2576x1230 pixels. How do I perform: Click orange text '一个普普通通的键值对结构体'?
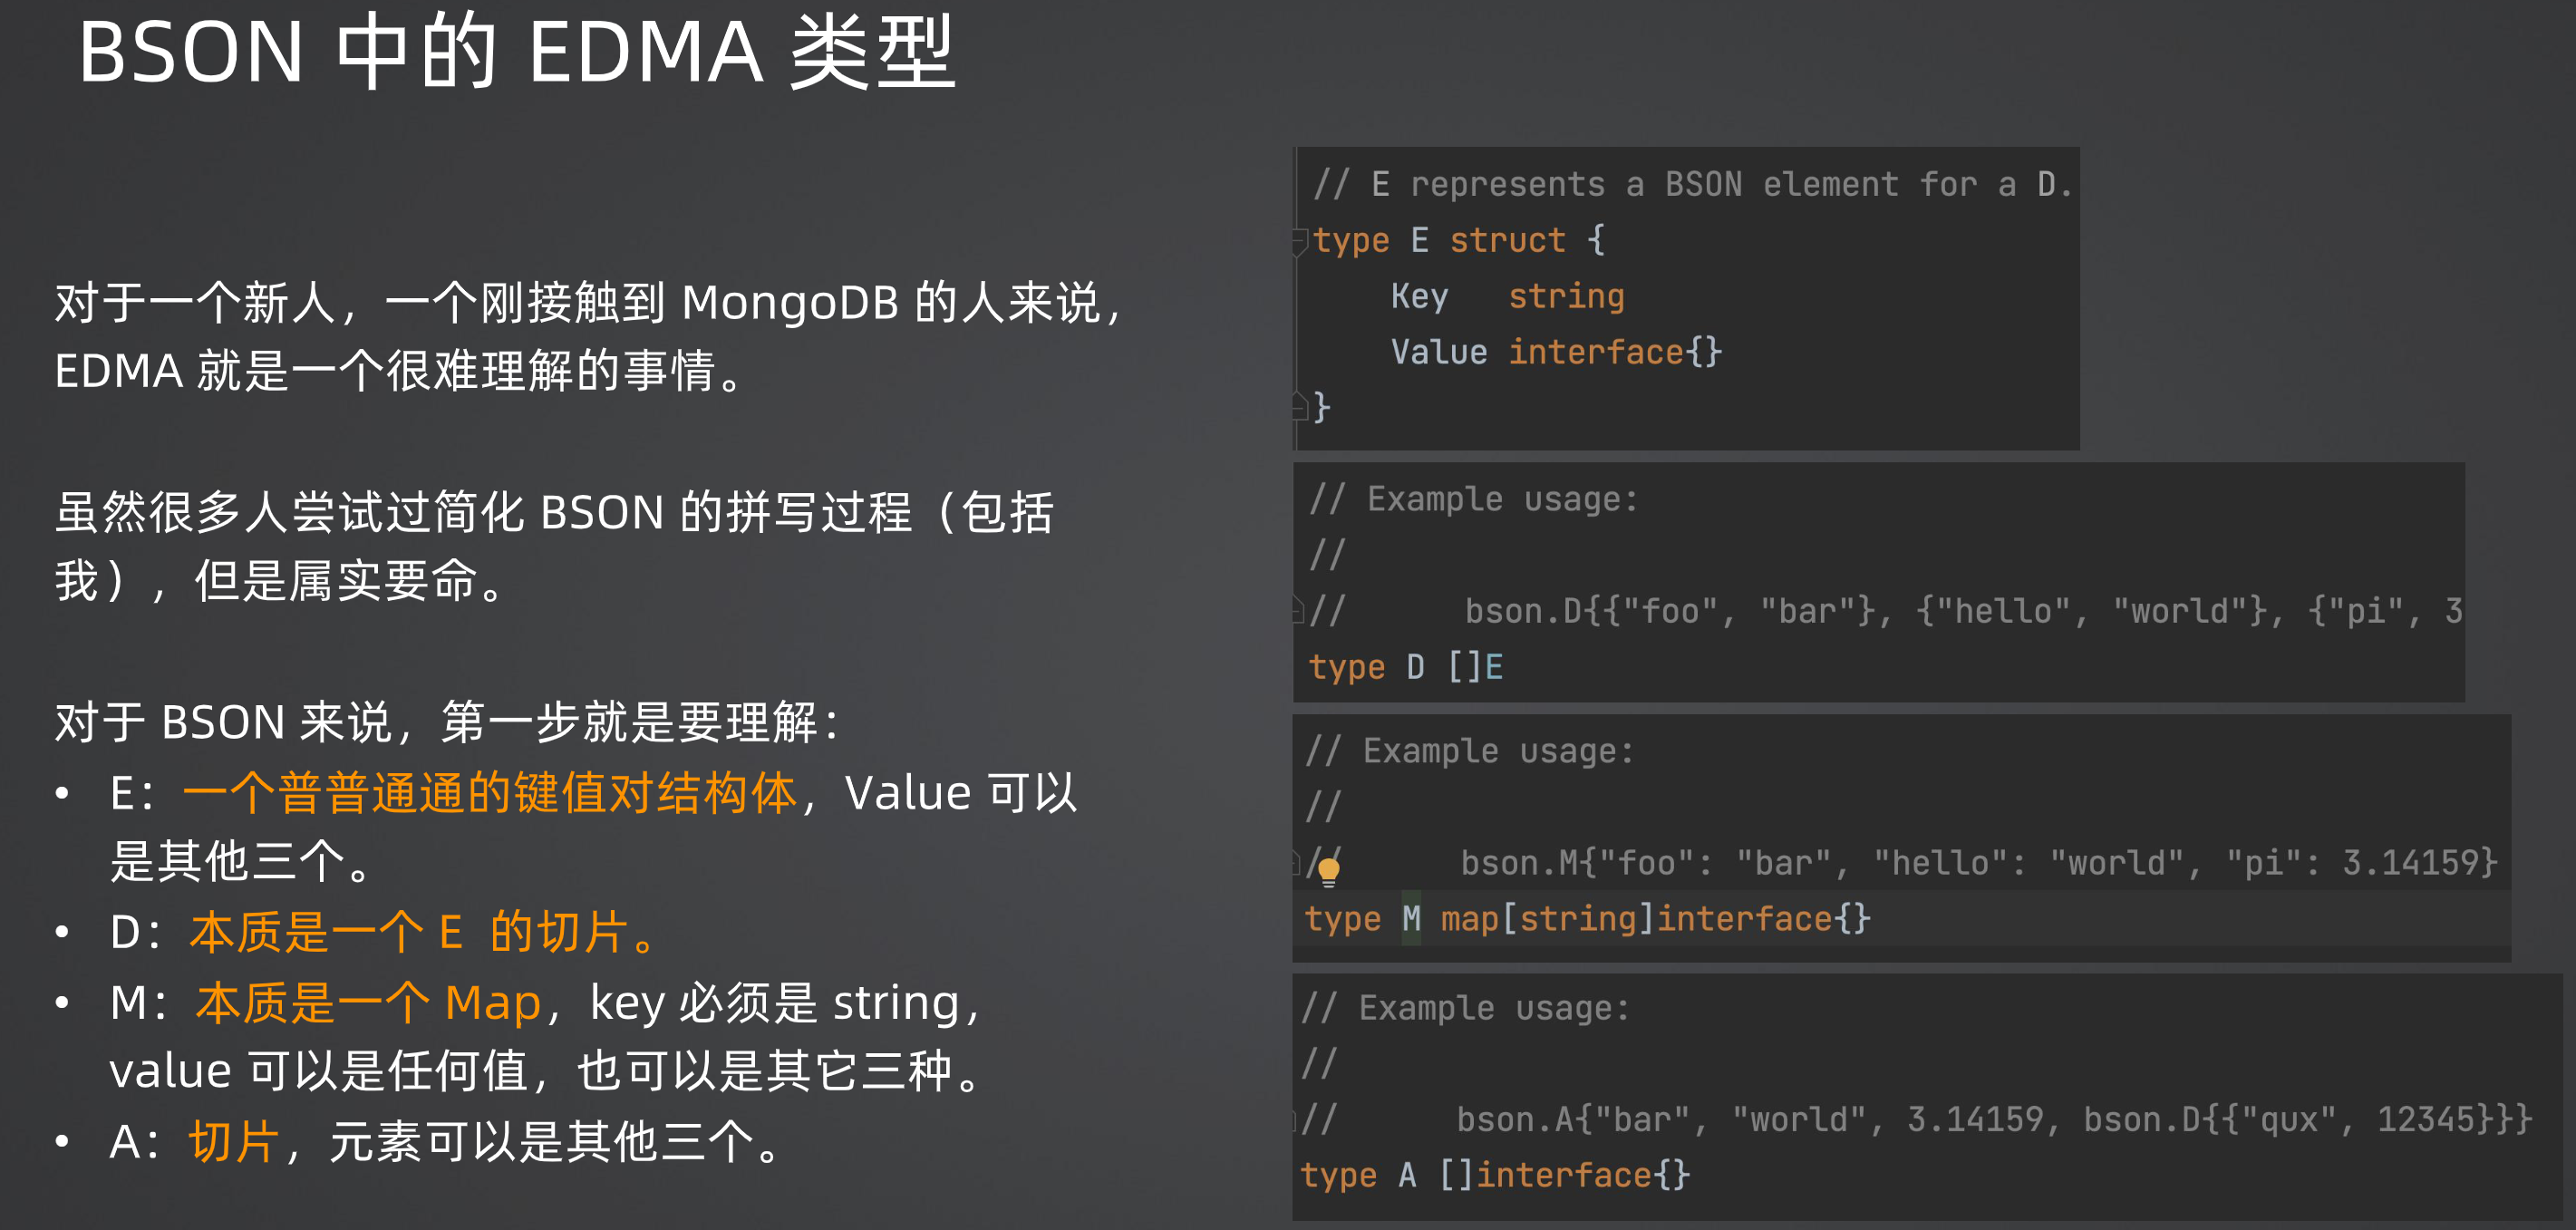pos(490,793)
